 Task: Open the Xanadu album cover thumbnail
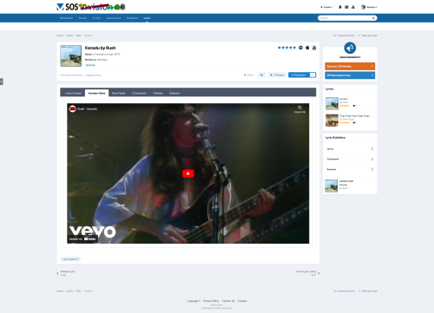[70, 55]
